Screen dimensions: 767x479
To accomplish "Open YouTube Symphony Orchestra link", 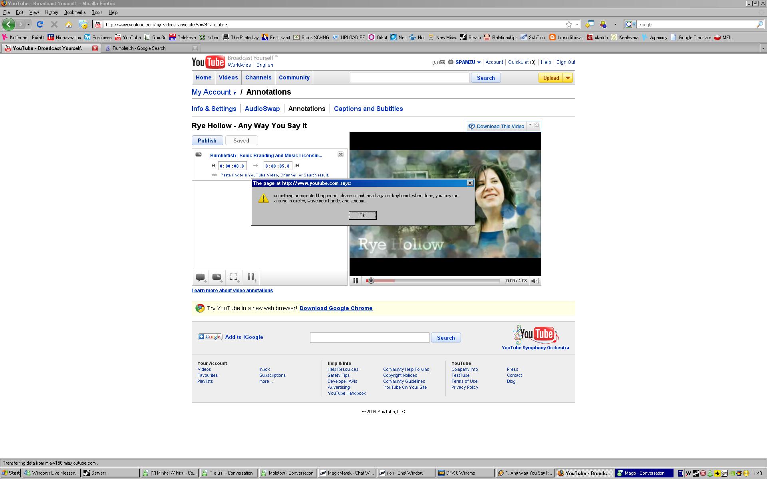I will pos(535,348).
